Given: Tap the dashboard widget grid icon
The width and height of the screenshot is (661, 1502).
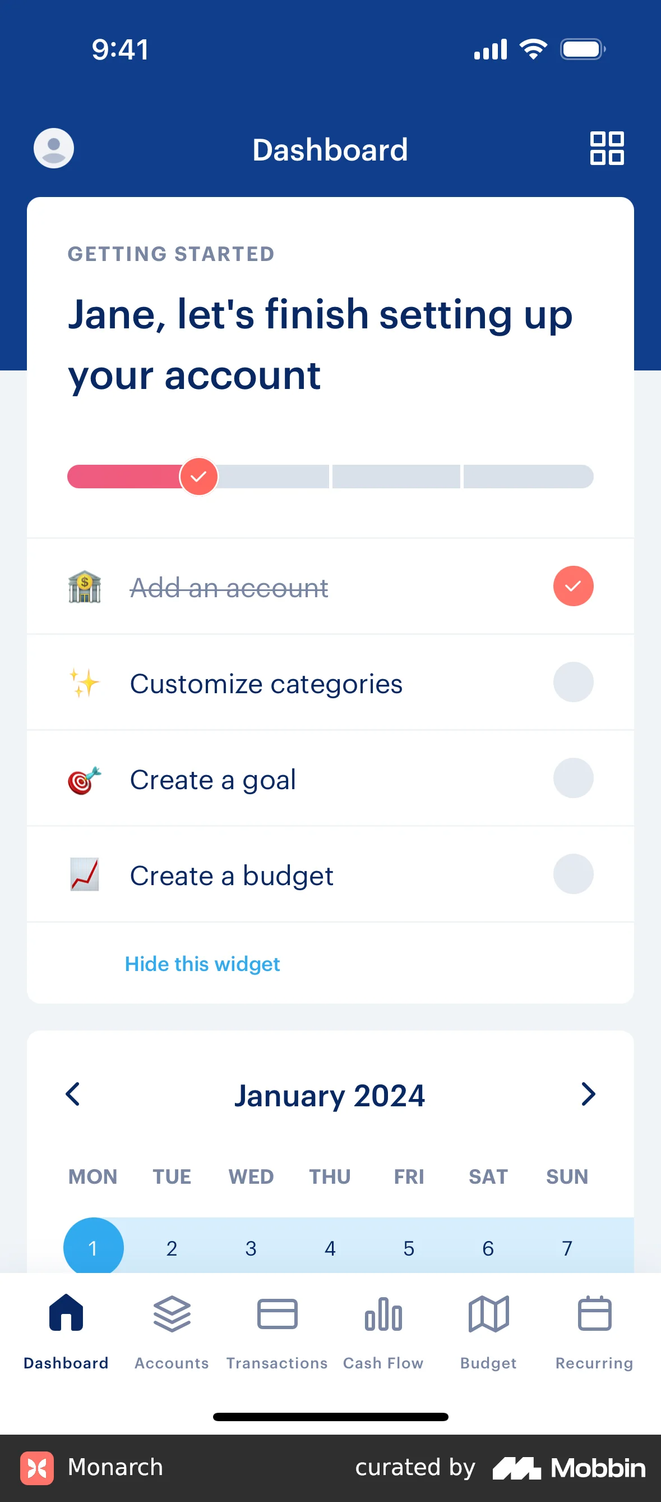Looking at the screenshot, I should pos(607,148).
